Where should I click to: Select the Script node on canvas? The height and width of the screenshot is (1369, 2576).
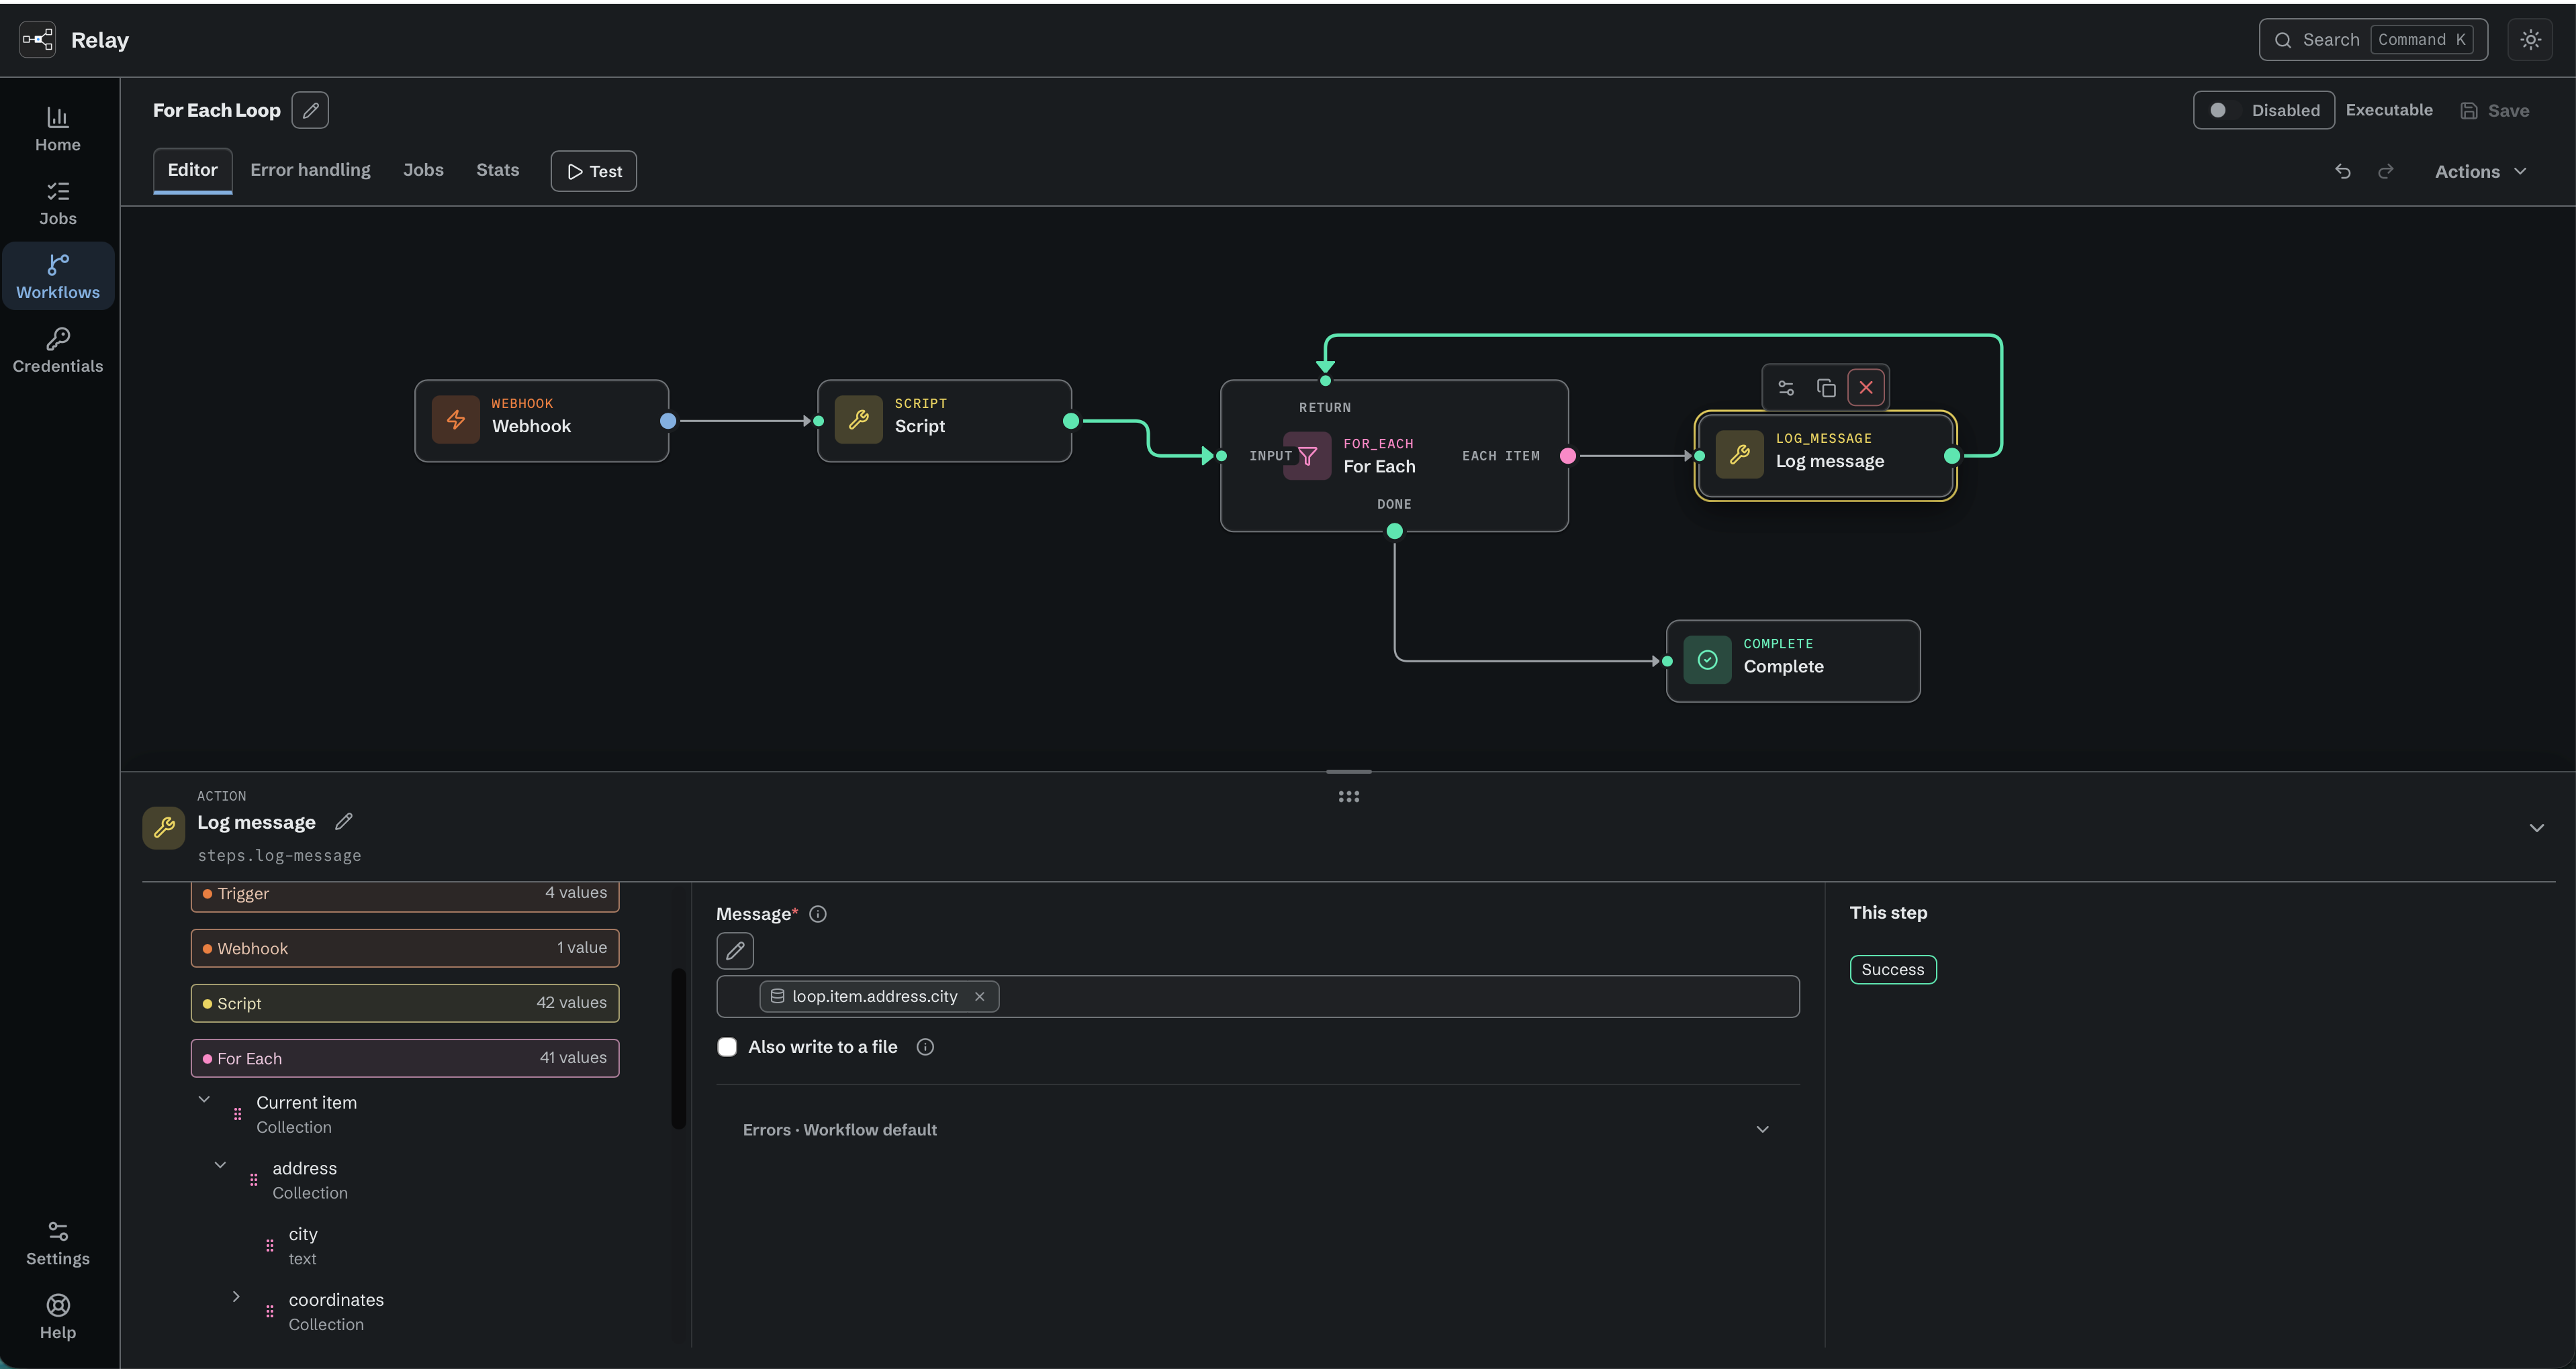[944, 421]
